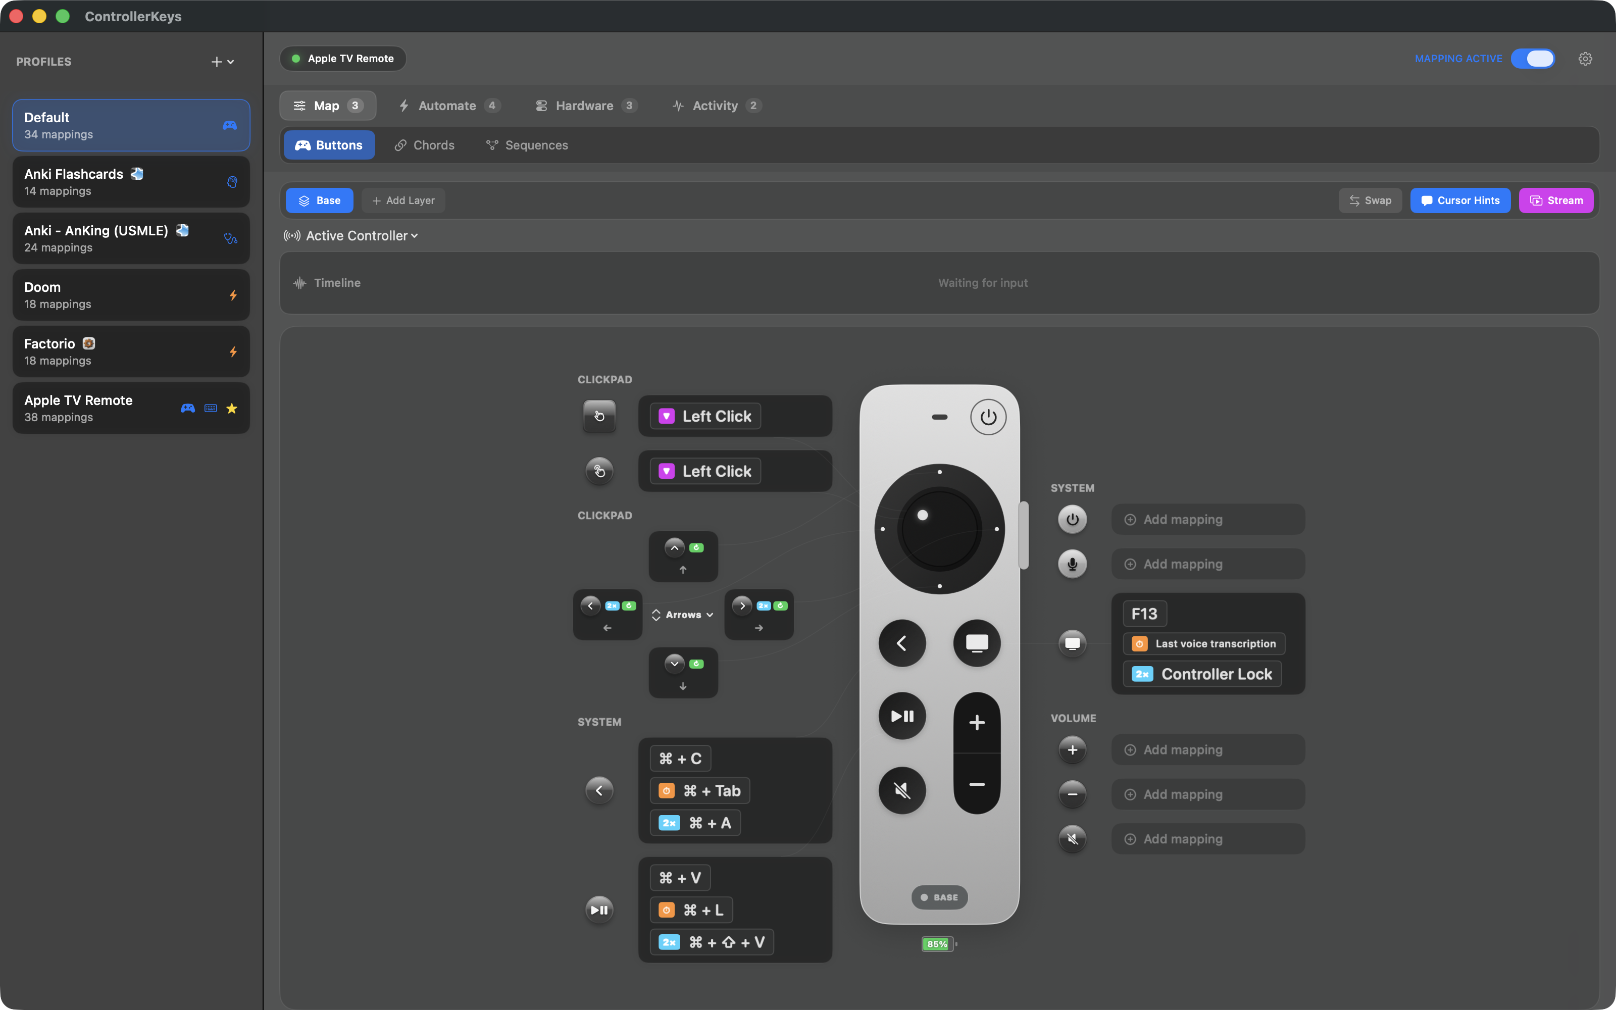Click the Timeline waveform icon
Screen dimensions: 1616x1010
coord(300,283)
